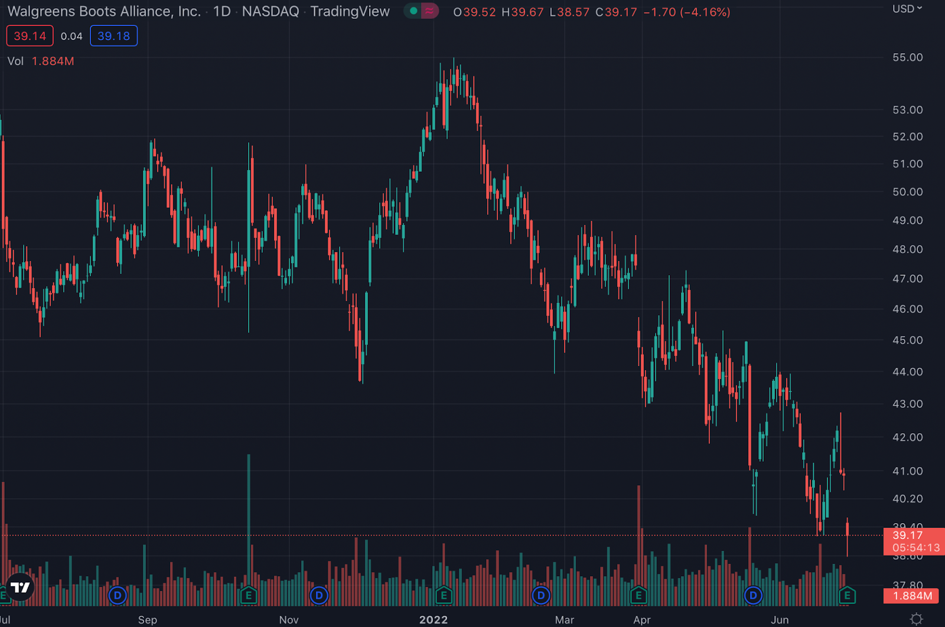Click the 1D interval label in the title

click(221, 11)
